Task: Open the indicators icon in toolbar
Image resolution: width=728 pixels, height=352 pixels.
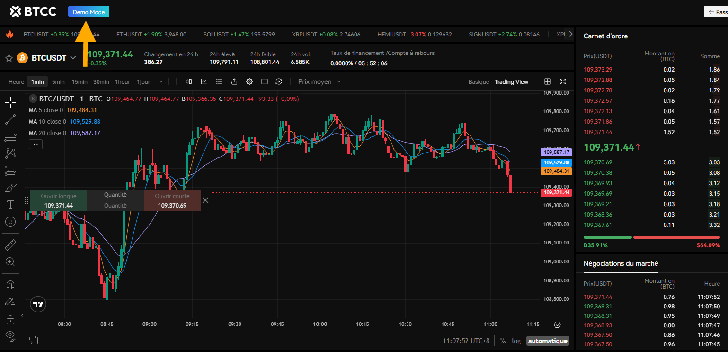Action: click(x=204, y=81)
